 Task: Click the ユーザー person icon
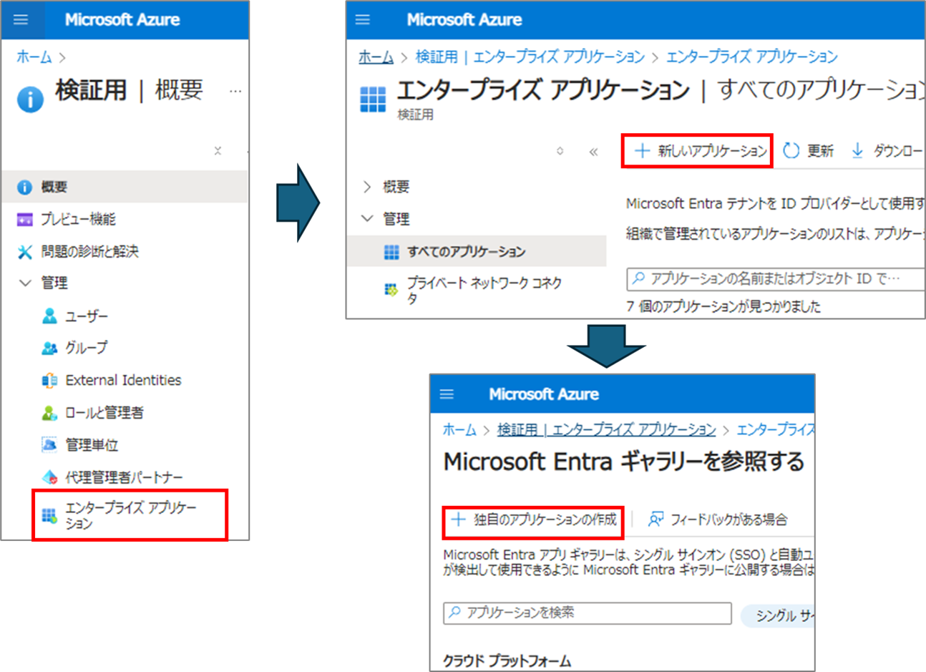[x=49, y=316]
